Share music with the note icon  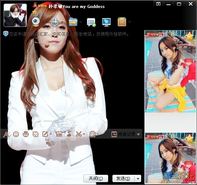click(x=69, y=134)
